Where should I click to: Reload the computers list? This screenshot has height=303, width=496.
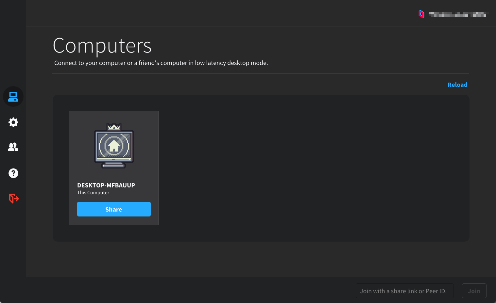click(x=457, y=85)
